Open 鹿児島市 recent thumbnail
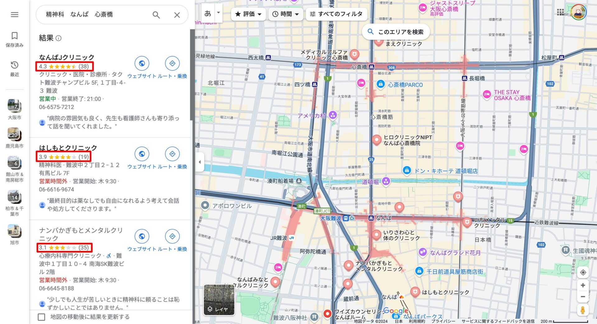 point(14,138)
